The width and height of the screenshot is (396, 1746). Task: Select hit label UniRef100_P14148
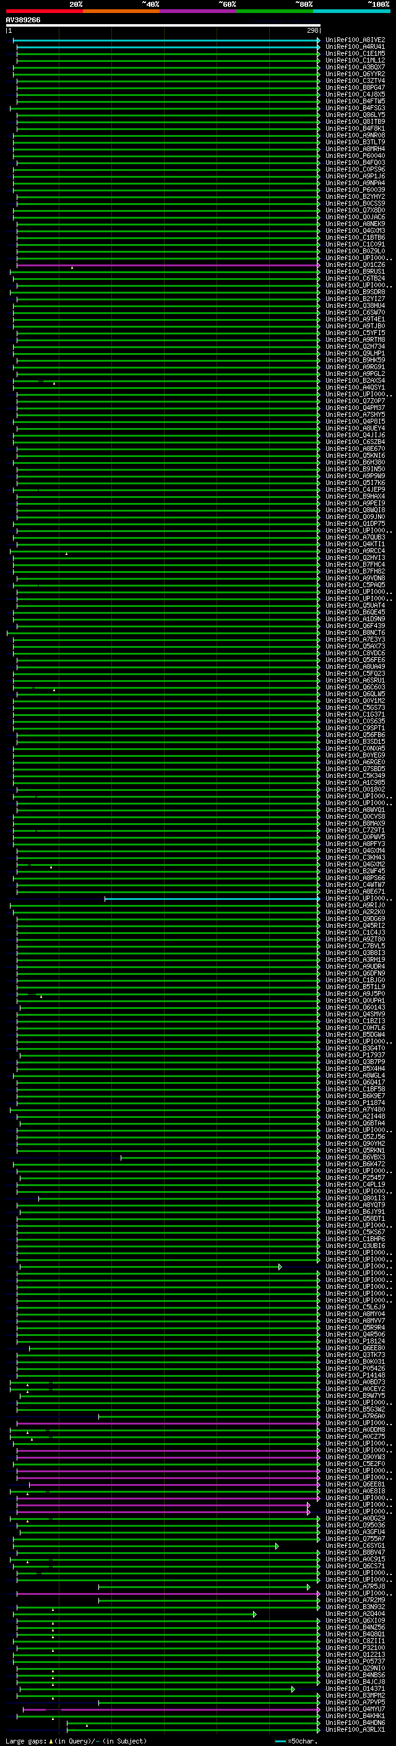(x=355, y=1374)
